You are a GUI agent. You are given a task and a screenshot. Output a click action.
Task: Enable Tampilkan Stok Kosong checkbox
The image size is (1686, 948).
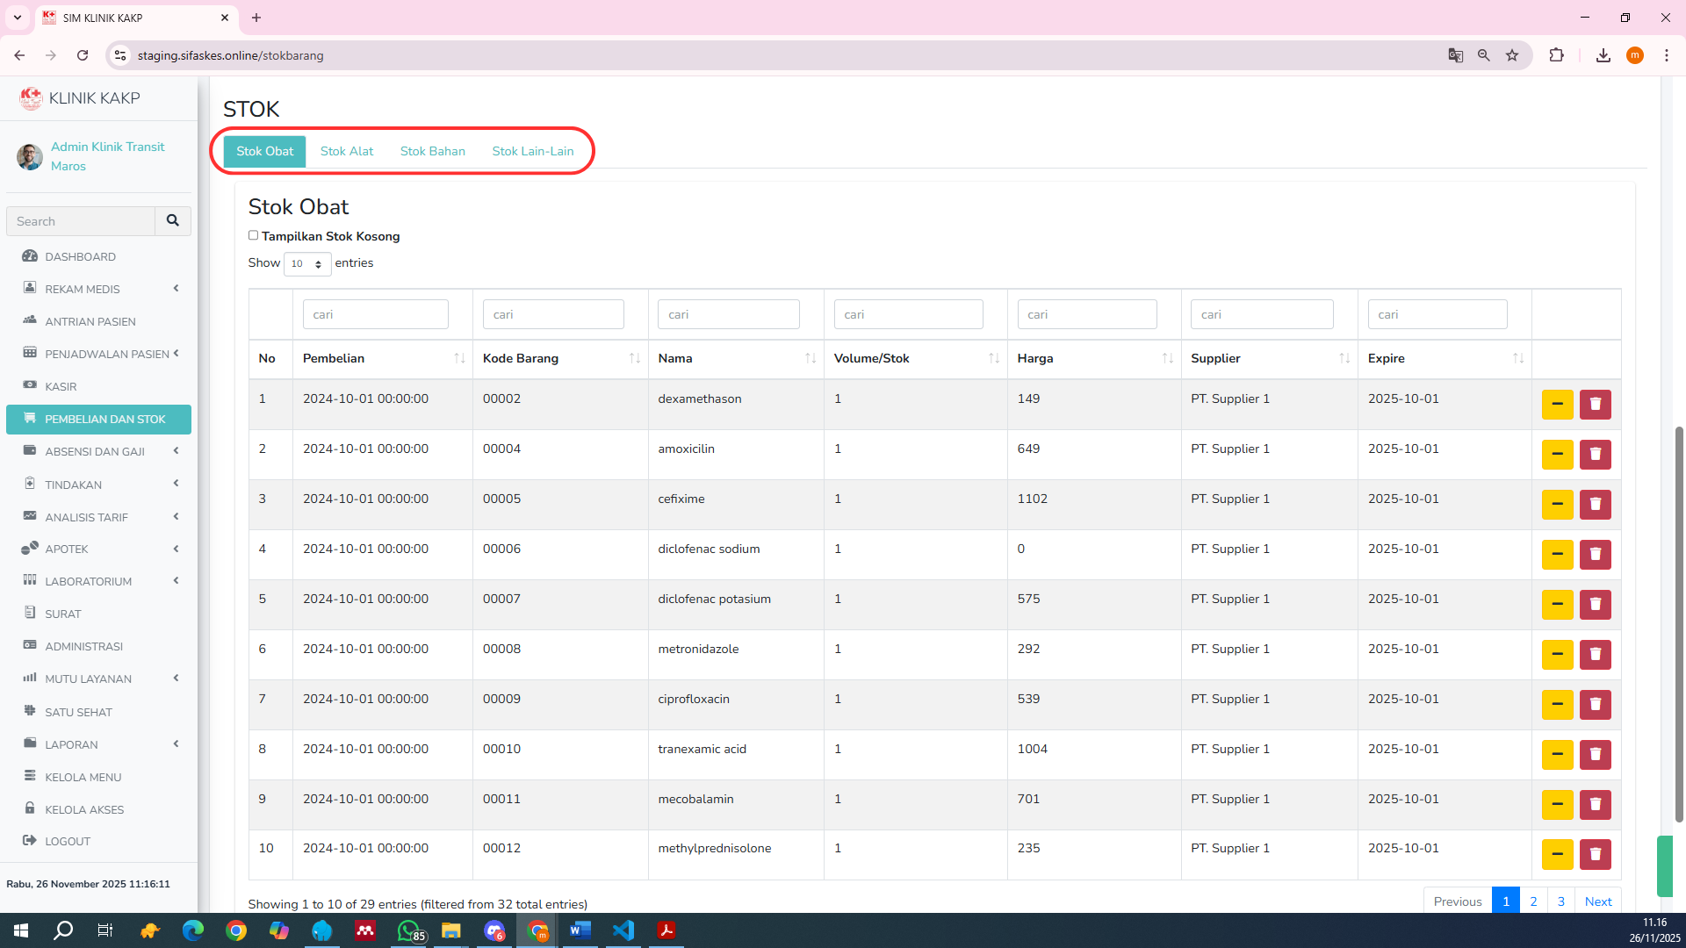(x=253, y=235)
